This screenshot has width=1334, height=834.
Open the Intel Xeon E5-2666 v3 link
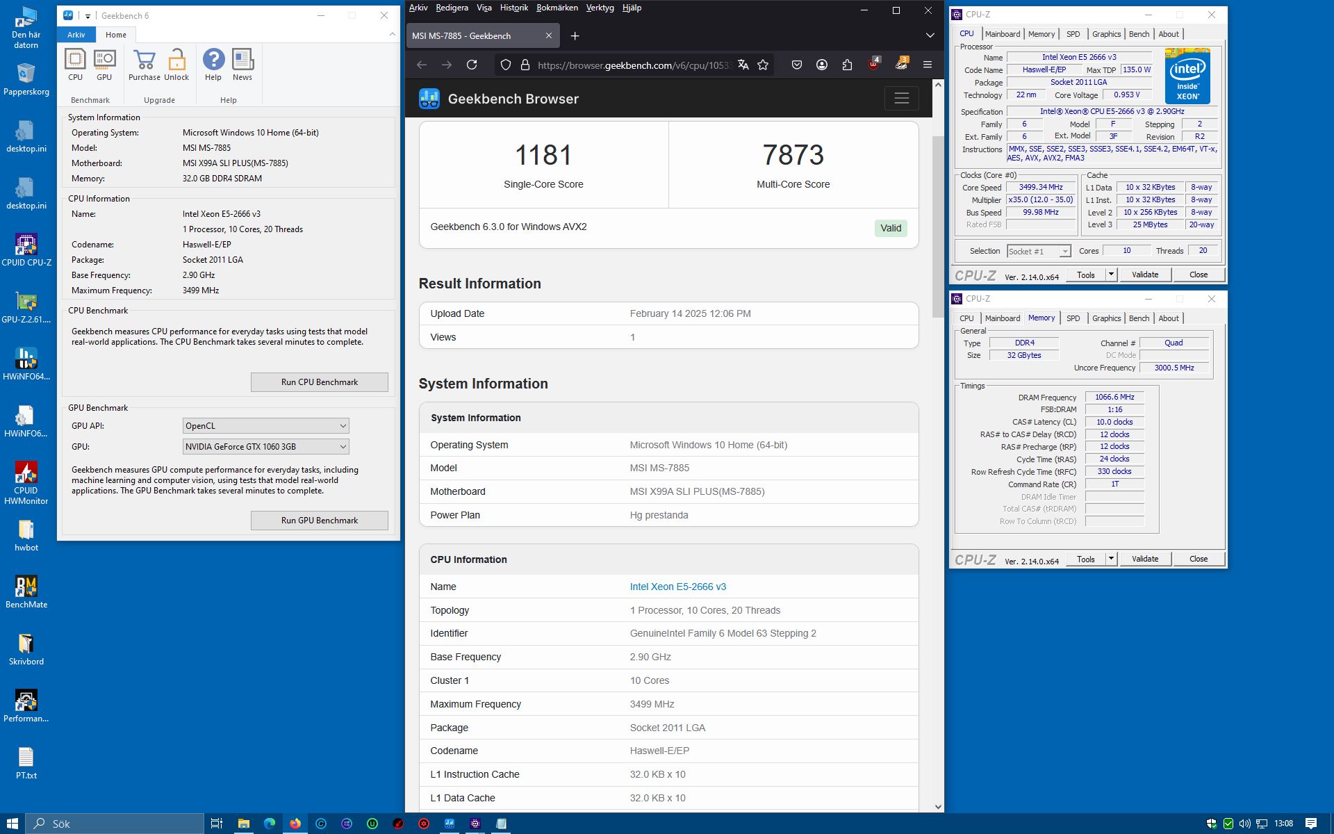pyautogui.click(x=678, y=587)
